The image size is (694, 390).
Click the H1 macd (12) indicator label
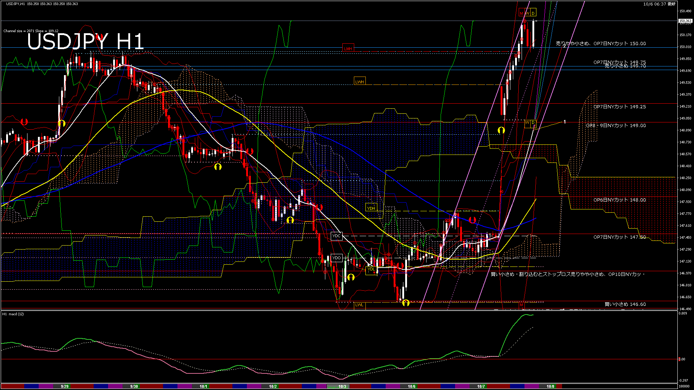[13, 314]
